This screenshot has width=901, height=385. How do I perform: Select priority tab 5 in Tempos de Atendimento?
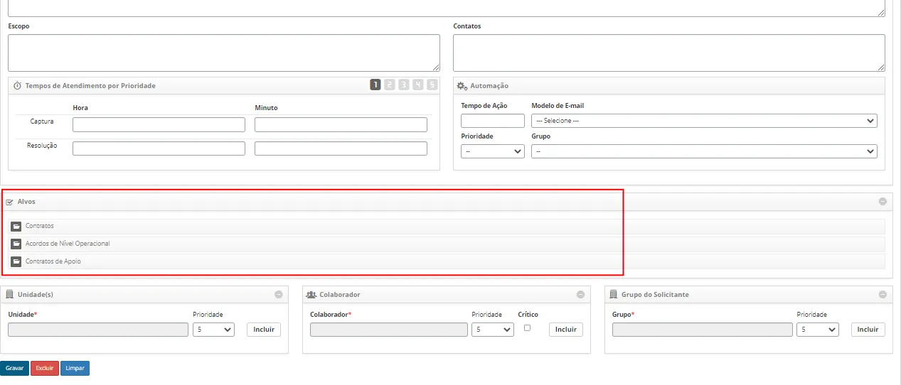point(432,85)
